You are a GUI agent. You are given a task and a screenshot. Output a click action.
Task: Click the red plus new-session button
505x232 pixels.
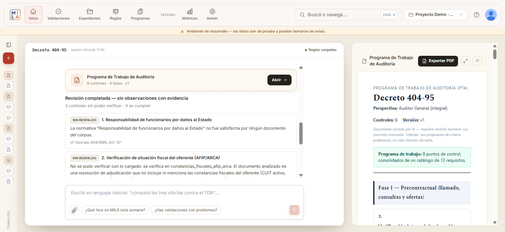click(9, 58)
